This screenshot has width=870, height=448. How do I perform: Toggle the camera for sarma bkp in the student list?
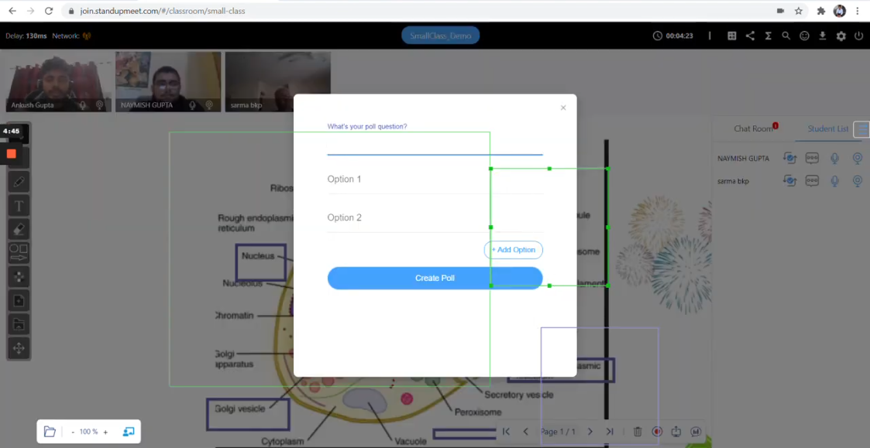pyautogui.click(x=858, y=181)
